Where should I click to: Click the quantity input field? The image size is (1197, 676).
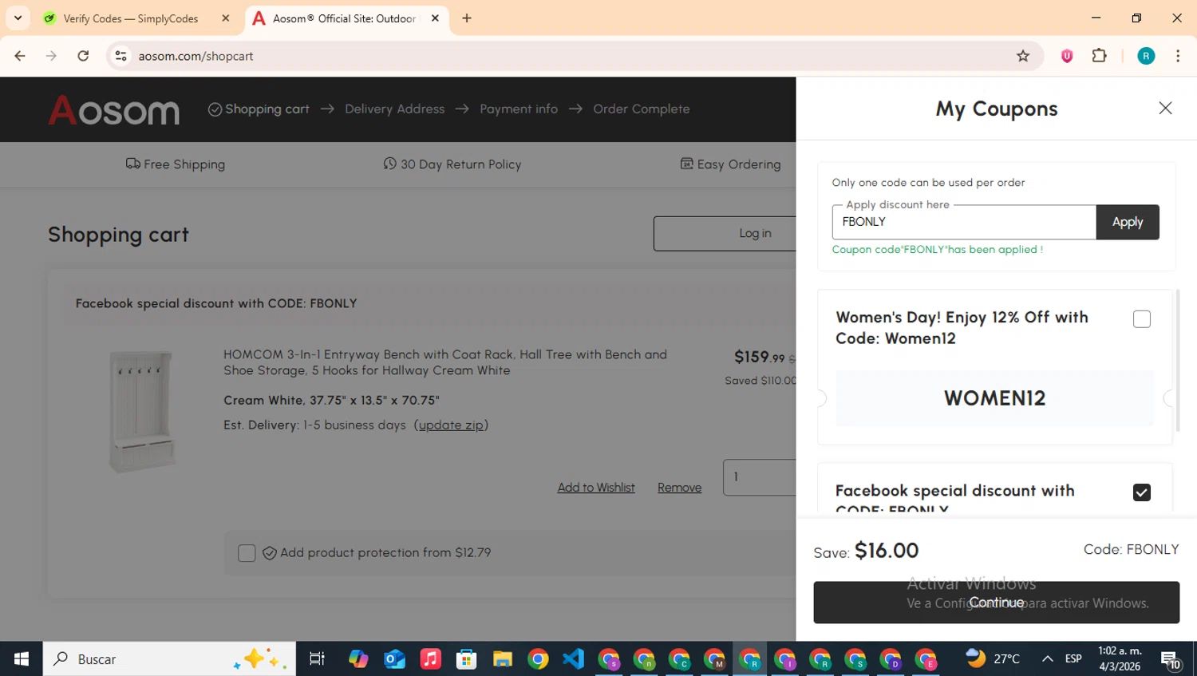point(760,477)
